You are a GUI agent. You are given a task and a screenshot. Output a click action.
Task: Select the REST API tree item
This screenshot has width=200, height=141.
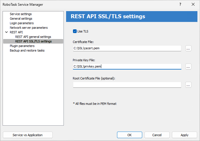click(x=16, y=32)
